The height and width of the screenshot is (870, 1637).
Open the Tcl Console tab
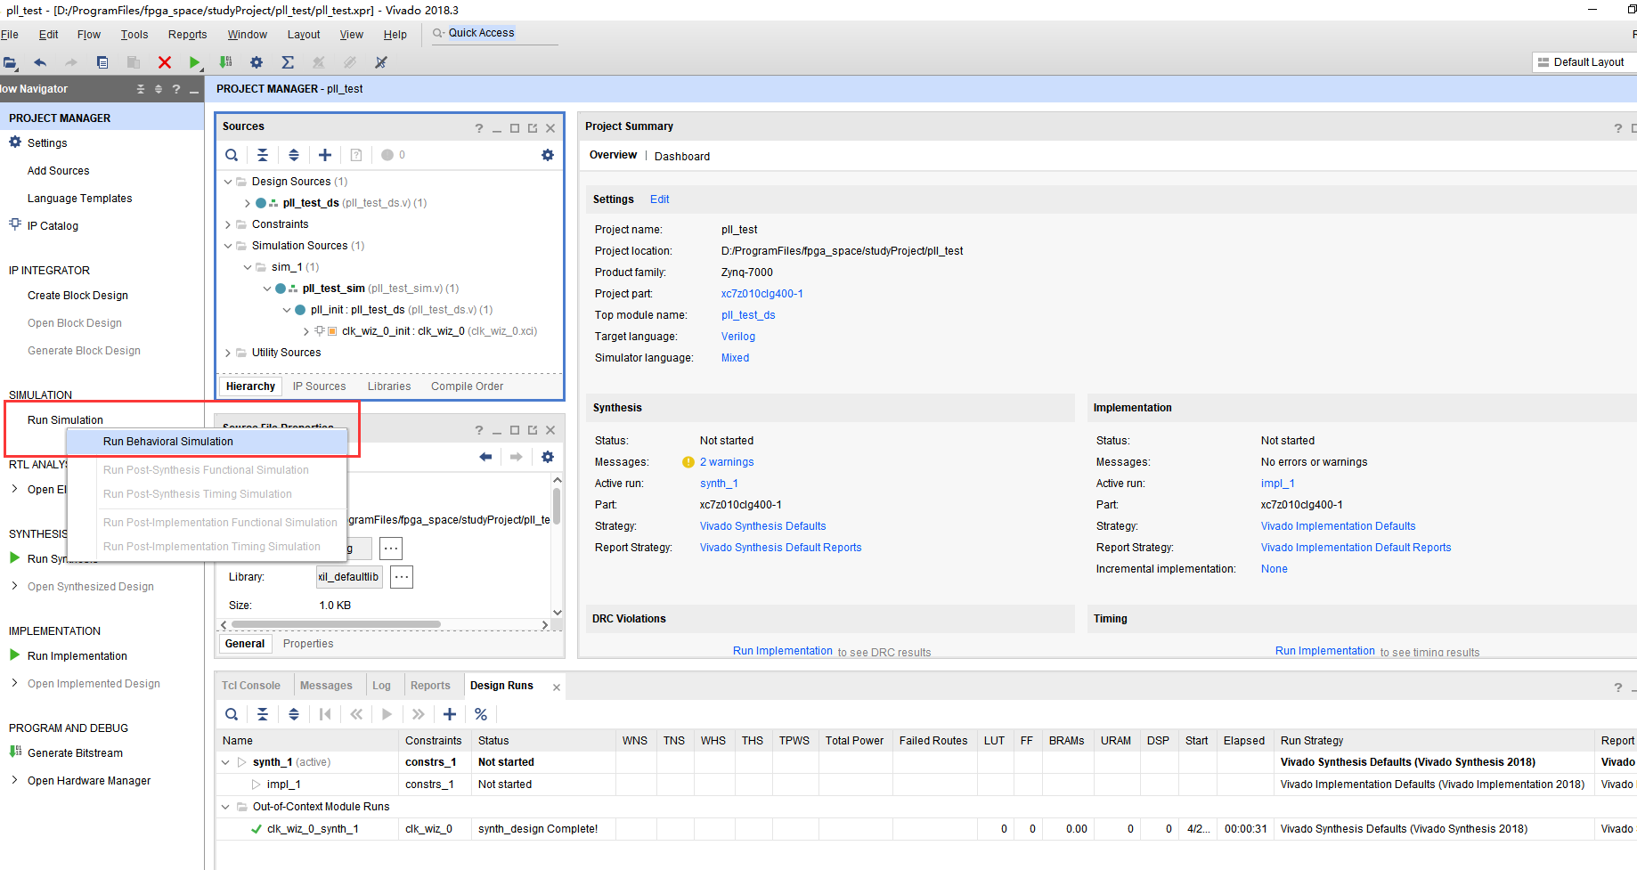pos(251,686)
